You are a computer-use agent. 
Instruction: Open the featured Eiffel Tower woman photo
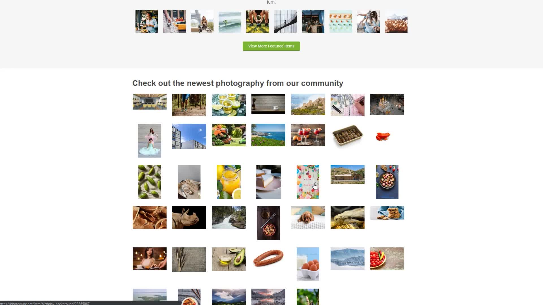202,21
